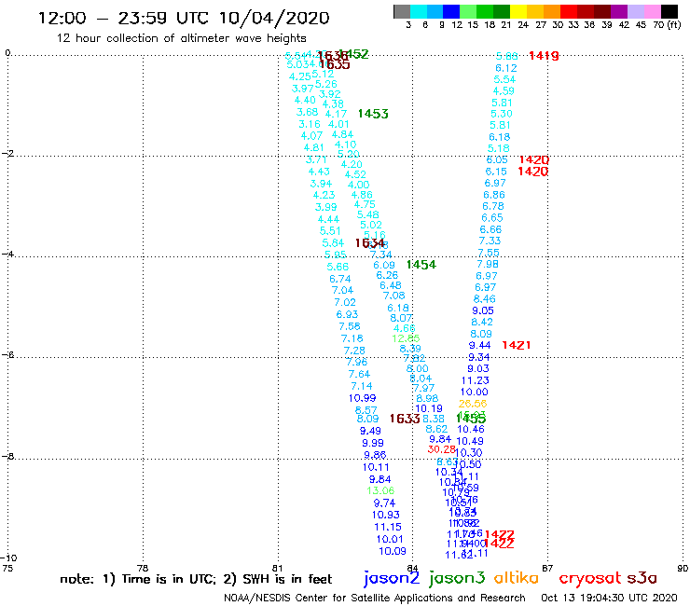Click the 8.46 wave height value

[x=485, y=299]
